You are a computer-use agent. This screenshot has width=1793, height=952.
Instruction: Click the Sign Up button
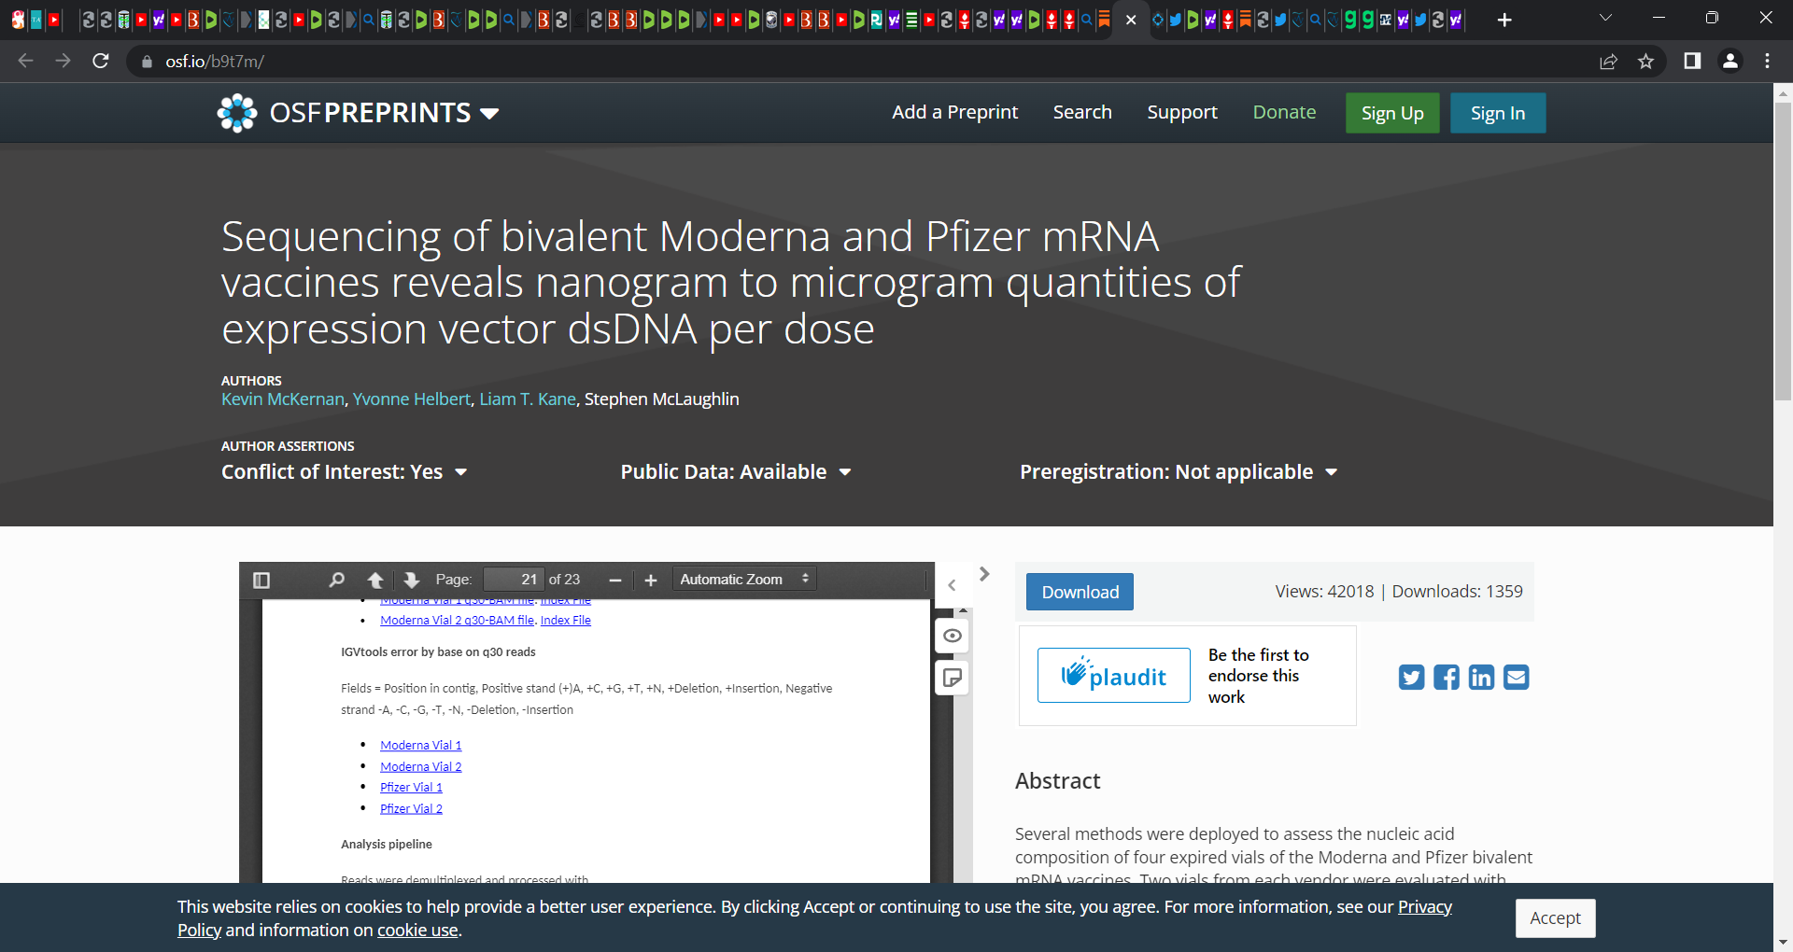[x=1392, y=113]
